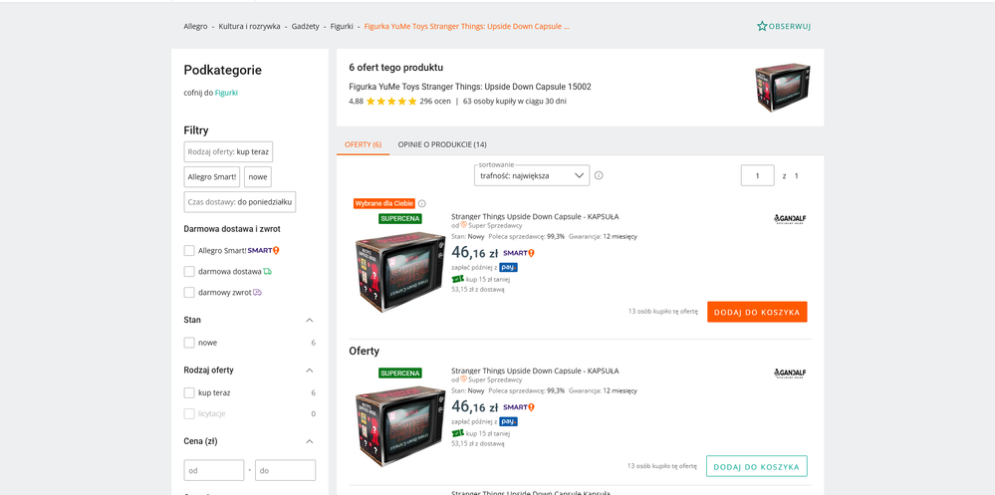The height and width of the screenshot is (495, 995).
Task: Open featured offer product image
Action: 399,273
